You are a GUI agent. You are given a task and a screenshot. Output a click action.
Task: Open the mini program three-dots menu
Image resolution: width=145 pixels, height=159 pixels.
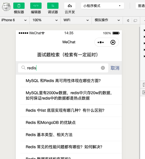coord(101,42)
